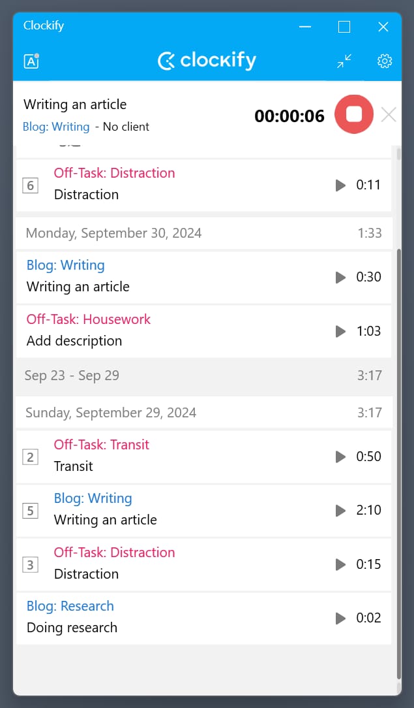Resume the Off-Task: Housework entry via its play icon
414x708 pixels.
340,331
